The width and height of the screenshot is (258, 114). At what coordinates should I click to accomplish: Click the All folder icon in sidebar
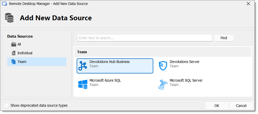tap(14, 45)
